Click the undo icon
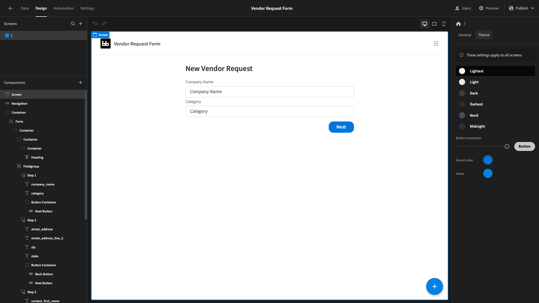The image size is (539, 303). click(95, 24)
